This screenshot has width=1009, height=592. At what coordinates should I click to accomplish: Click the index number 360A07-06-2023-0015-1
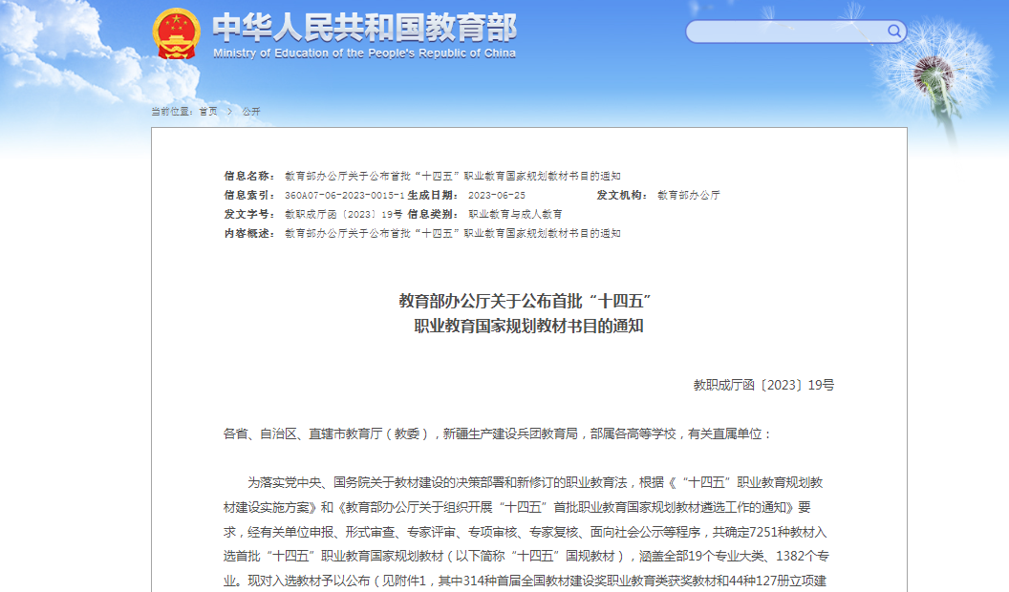pos(344,196)
